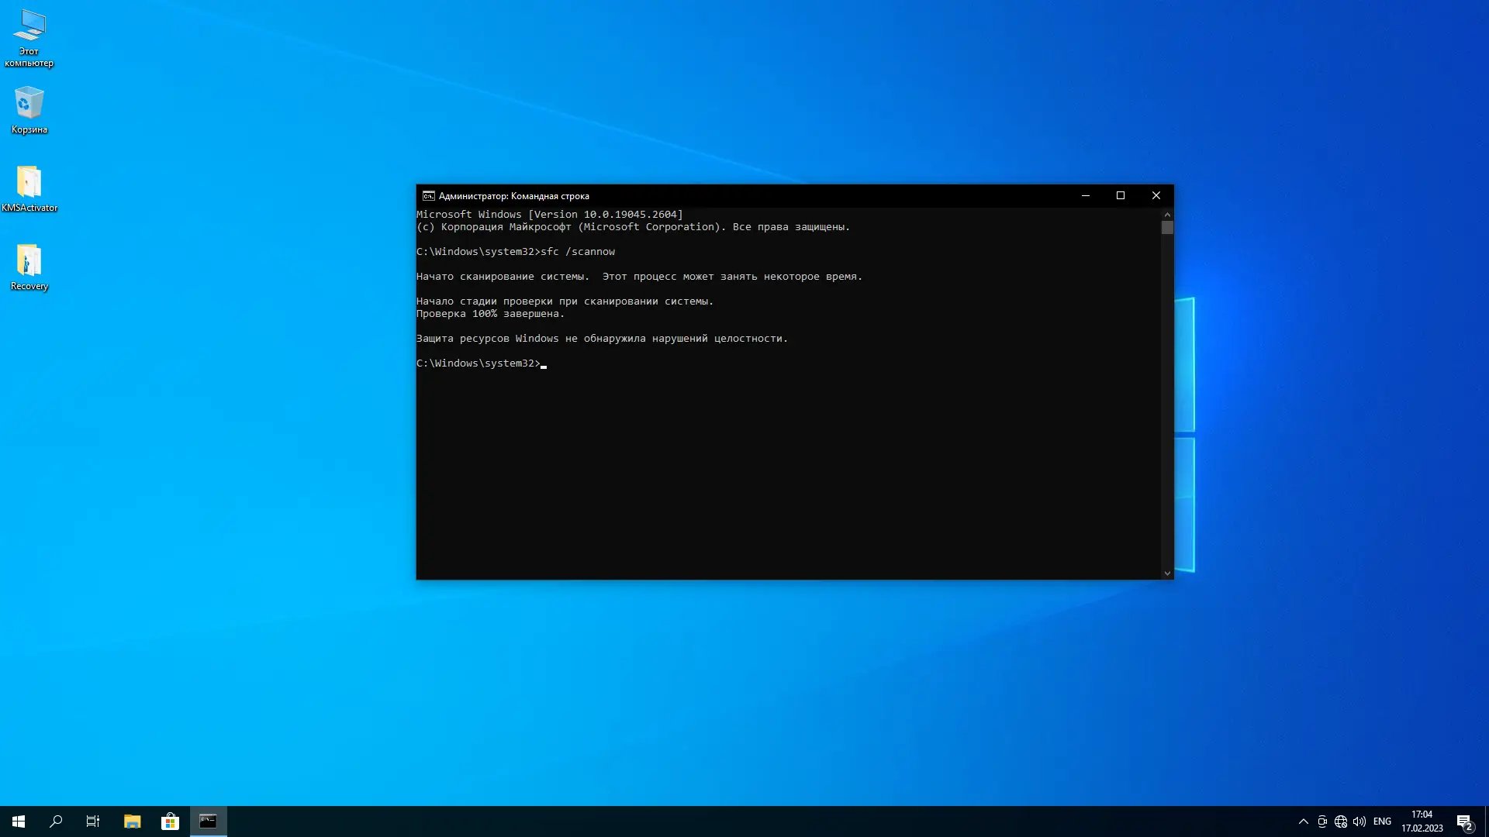The height and width of the screenshot is (837, 1489).
Task: Launch Microsoft Store from the taskbar
Action: [170, 821]
